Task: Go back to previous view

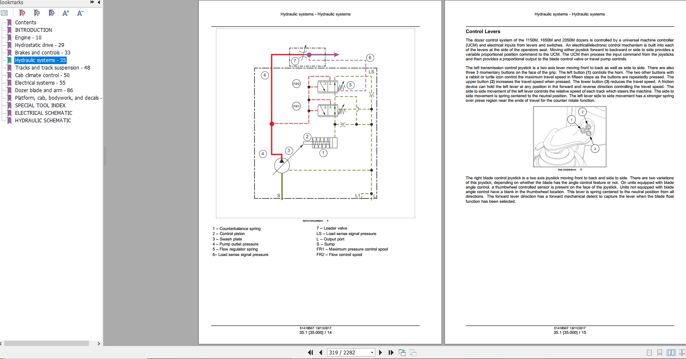Action: point(402,353)
